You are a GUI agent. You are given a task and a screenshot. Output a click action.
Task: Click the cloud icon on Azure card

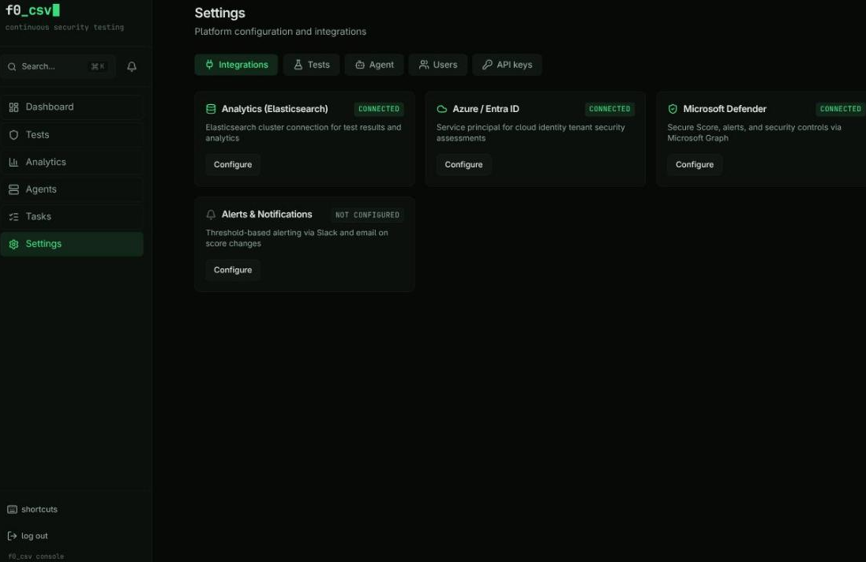point(442,109)
